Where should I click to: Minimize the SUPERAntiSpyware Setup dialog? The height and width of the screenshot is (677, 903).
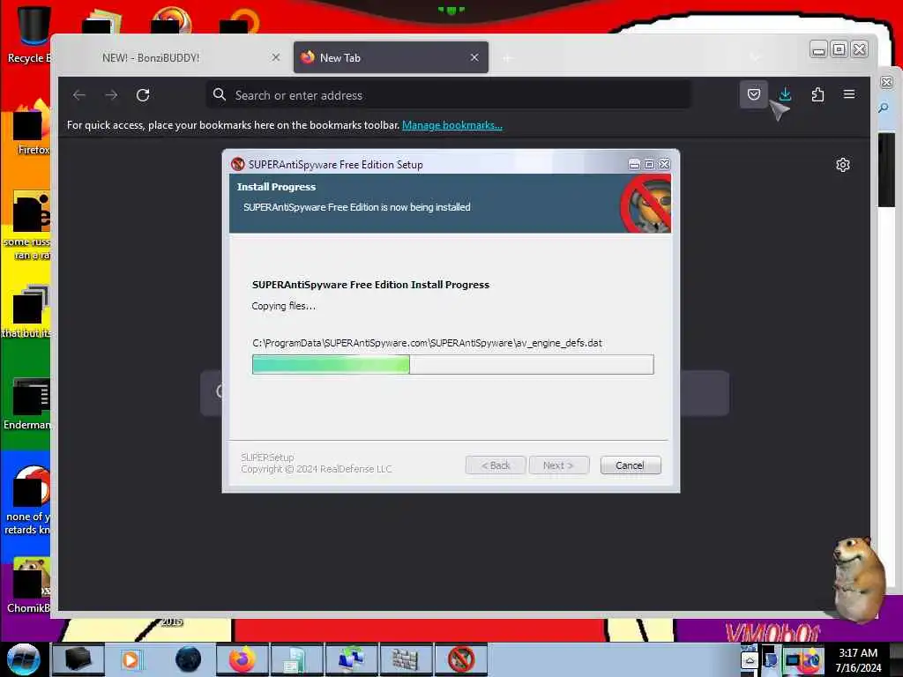click(634, 165)
